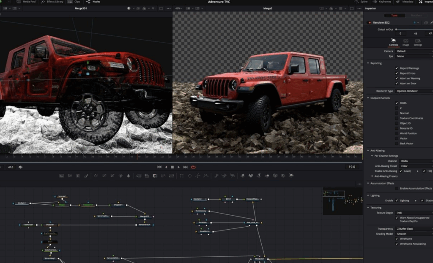The width and height of the screenshot is (433, 263).
Task: Add a particle emitter tool icon
Action: 216,175
